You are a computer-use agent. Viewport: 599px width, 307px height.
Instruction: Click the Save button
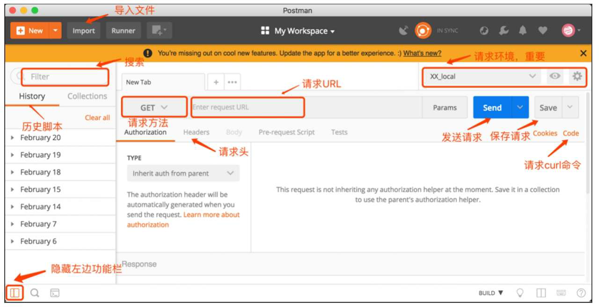[548, 108]
